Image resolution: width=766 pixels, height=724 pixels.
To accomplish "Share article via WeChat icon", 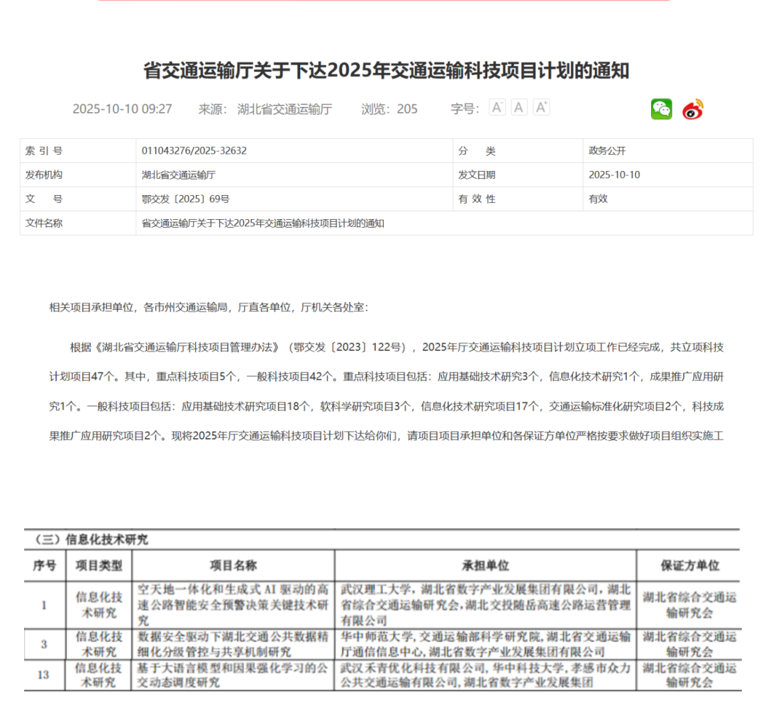I will pyautogui.click(x=661, y=109).
